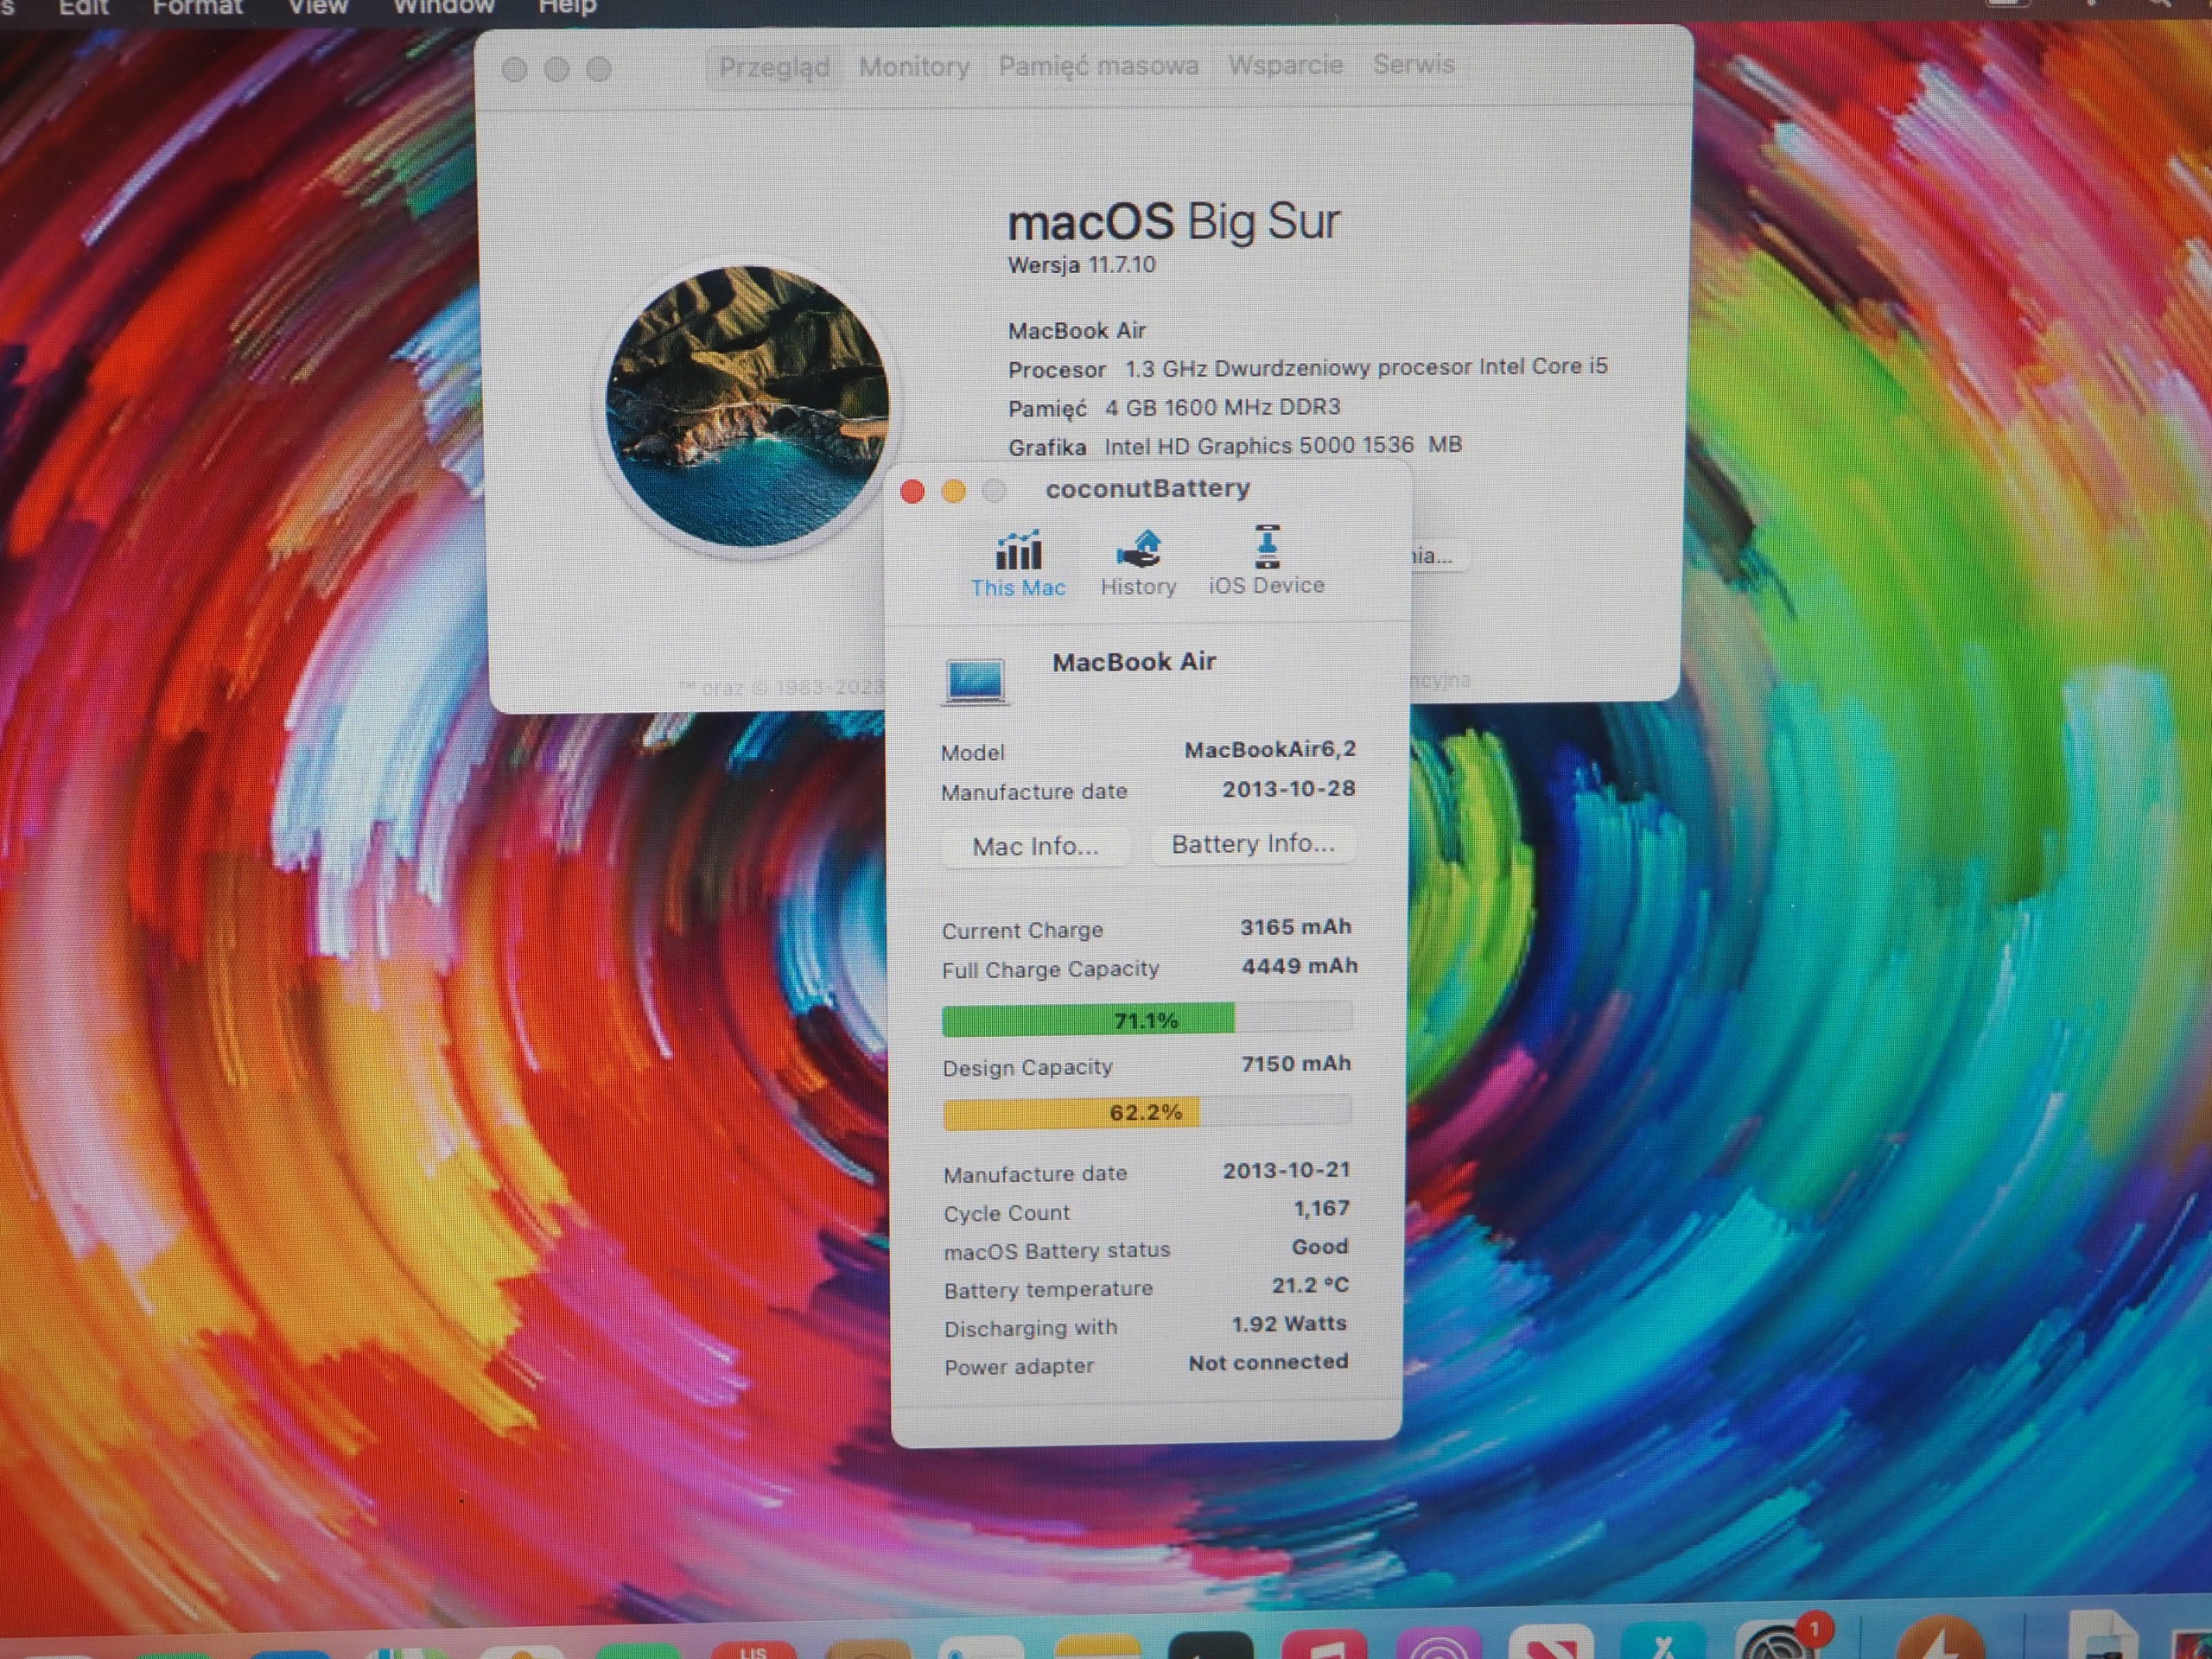The width and height of the screenshot is (2212, 1659).
Task: Open the Pamięć masowa tab
Action: (x=1098, y=66)
